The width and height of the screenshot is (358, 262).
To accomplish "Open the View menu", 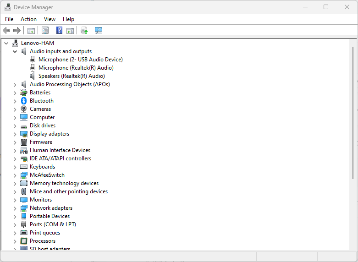I will coord(50,19).
